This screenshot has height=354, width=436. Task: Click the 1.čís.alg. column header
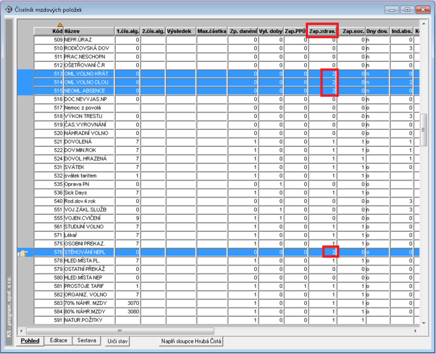127,31
